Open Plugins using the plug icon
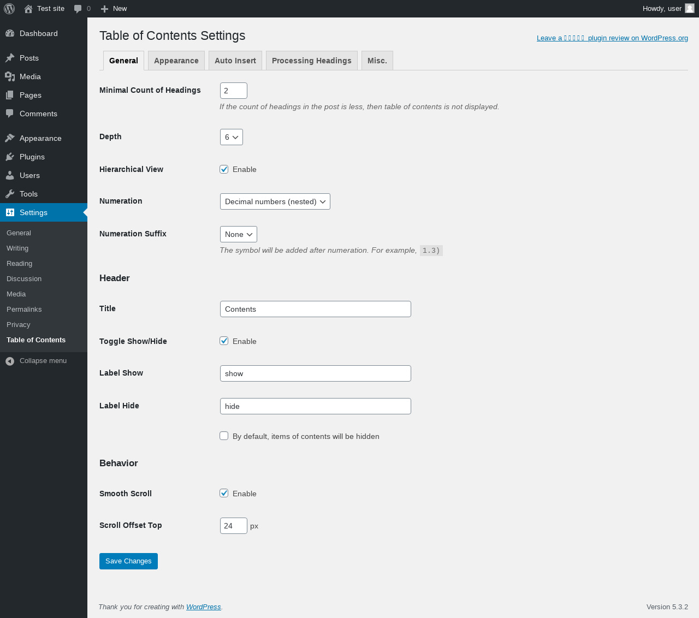Image resolution: width=699 pixels, height=618 pixels. pyautogui.click(x=10, y=157)
